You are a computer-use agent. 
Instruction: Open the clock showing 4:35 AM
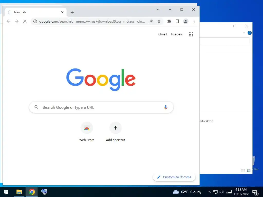(241, 192)
